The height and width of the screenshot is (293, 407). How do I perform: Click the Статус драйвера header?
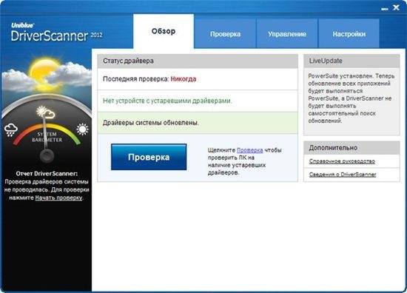[x=198, y=61]
